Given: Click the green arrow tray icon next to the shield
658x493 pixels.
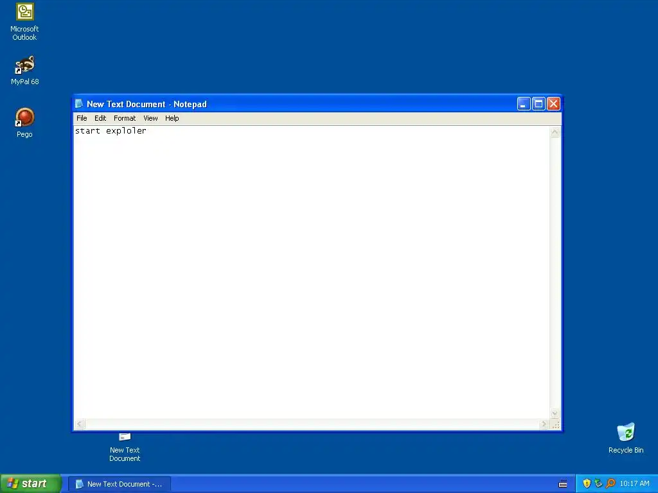Looking at the screenshot, I should [x=598, y=483].
